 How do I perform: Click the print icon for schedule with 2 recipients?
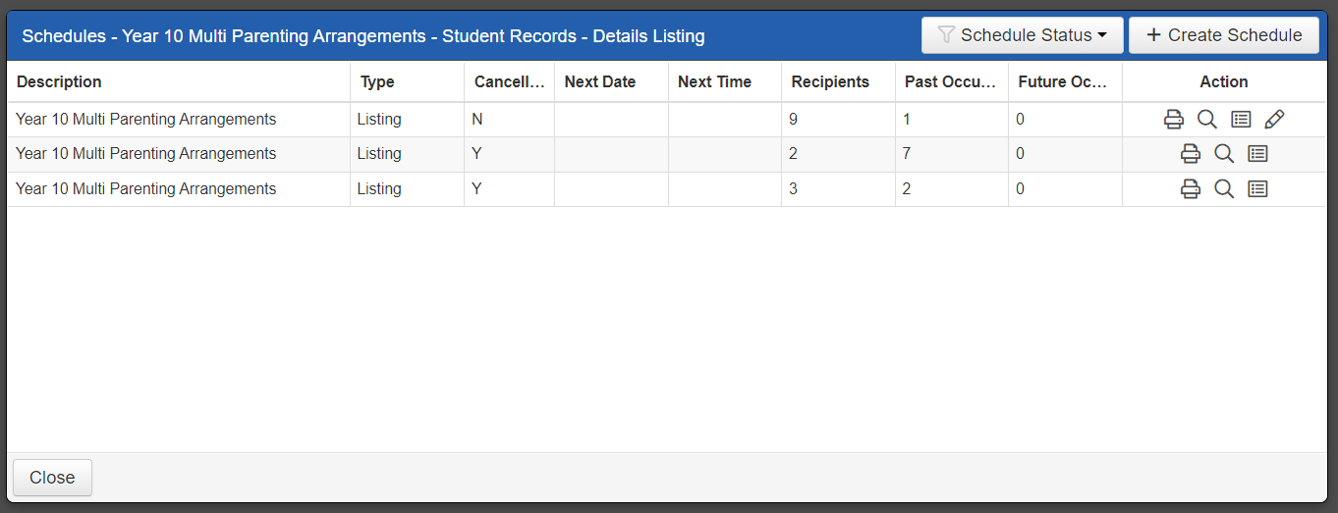tap(1190, 154)
